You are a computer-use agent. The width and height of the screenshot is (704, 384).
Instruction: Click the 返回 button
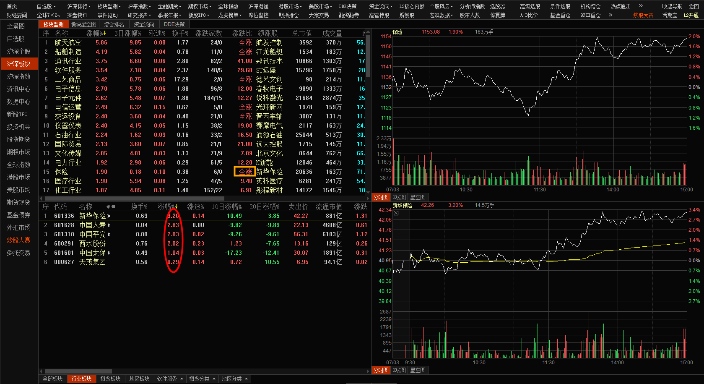pyautogui.click(x=694, y=6)
